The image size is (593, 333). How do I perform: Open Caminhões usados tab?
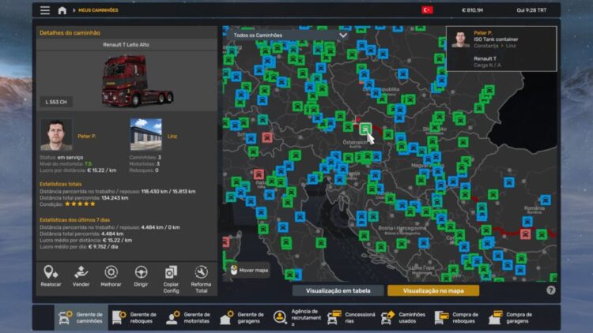(x=404, y=317)
